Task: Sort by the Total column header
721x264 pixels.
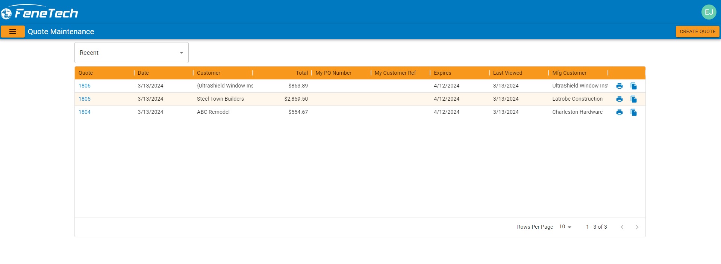Action: tap(301, 73)
